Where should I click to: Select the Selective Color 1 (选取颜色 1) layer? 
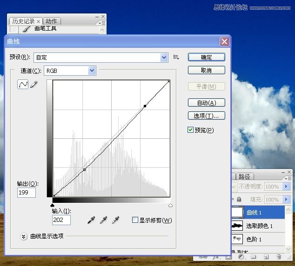point(258,226)
